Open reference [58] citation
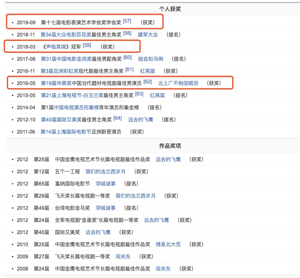The height and width of the screenshot is (278, 300). (127, 33)
